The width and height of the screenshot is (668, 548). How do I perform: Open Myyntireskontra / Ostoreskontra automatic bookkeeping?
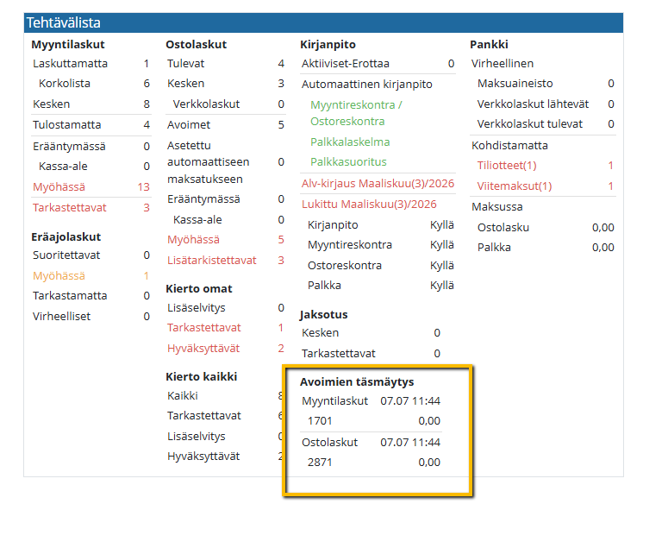356,113
